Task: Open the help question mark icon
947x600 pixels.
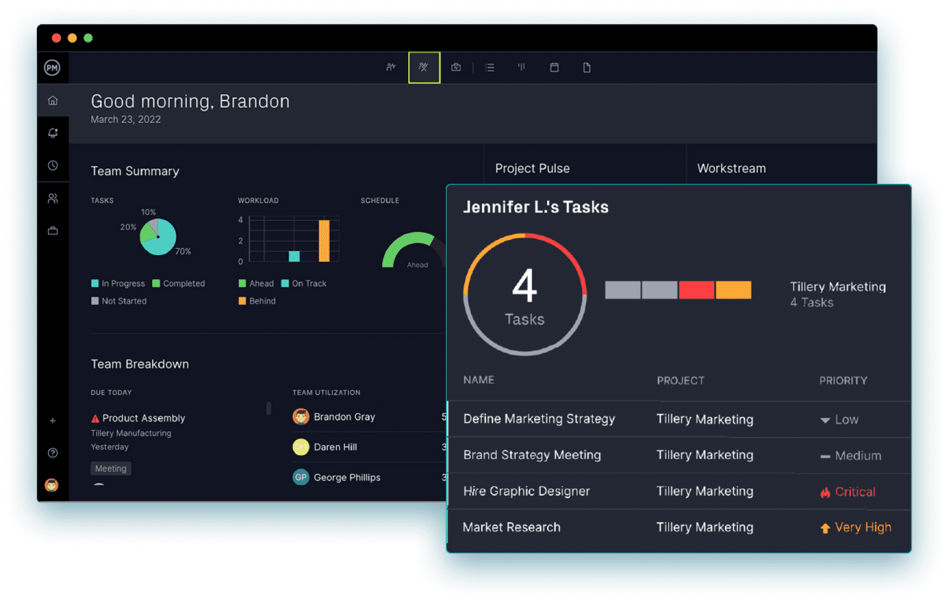Action: coord(53,452)
